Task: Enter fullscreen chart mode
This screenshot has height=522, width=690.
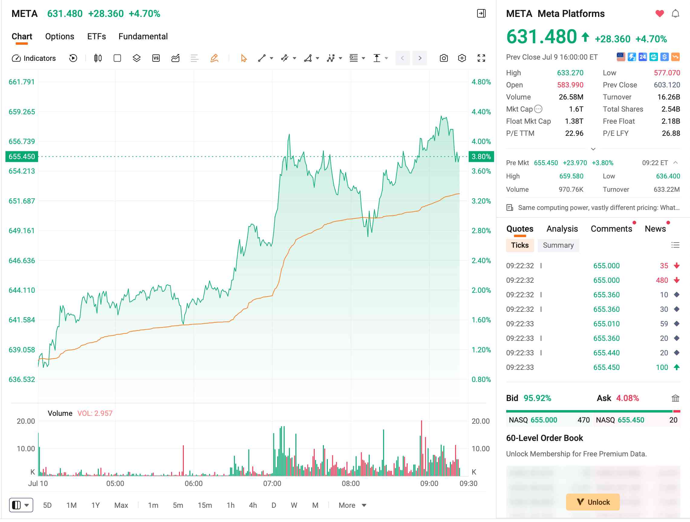Action: pyautogui.click(x=481, y=58)
